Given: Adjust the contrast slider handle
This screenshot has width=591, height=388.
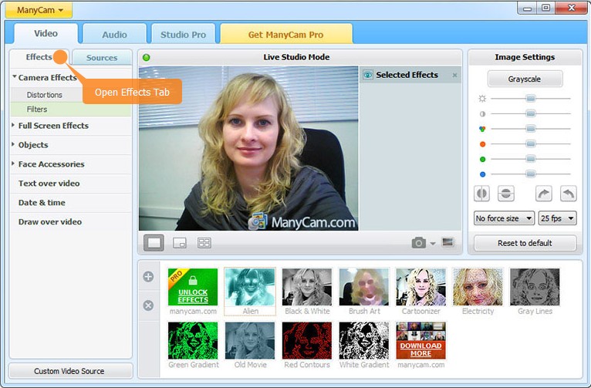Looking at the screenshot, I should click(x=531, y=113).
